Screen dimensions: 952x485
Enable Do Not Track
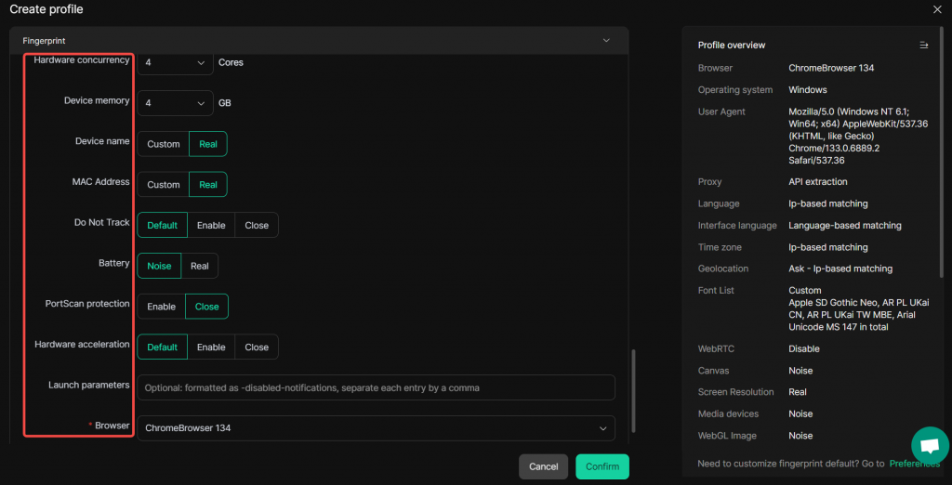211,225
